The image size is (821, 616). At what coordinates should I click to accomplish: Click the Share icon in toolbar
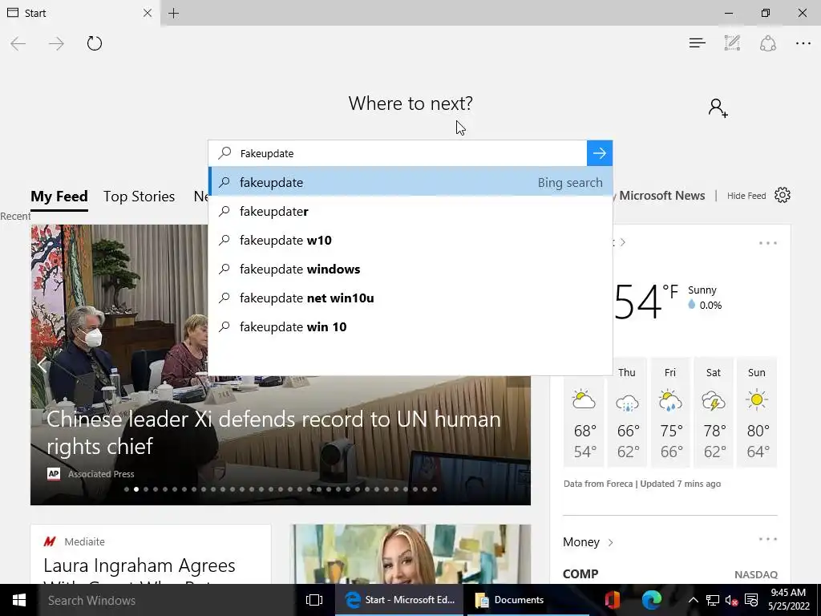tap(767, 43)
